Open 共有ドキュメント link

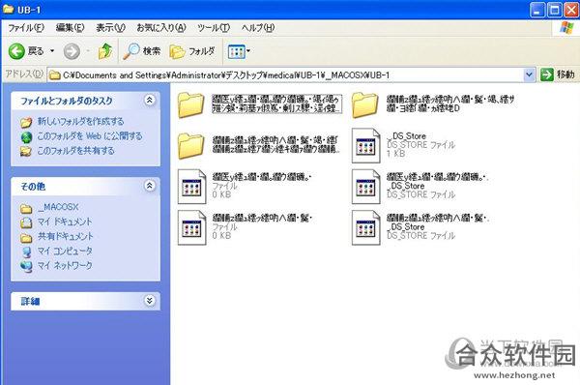pyautogui.click(x=66, y=236)
